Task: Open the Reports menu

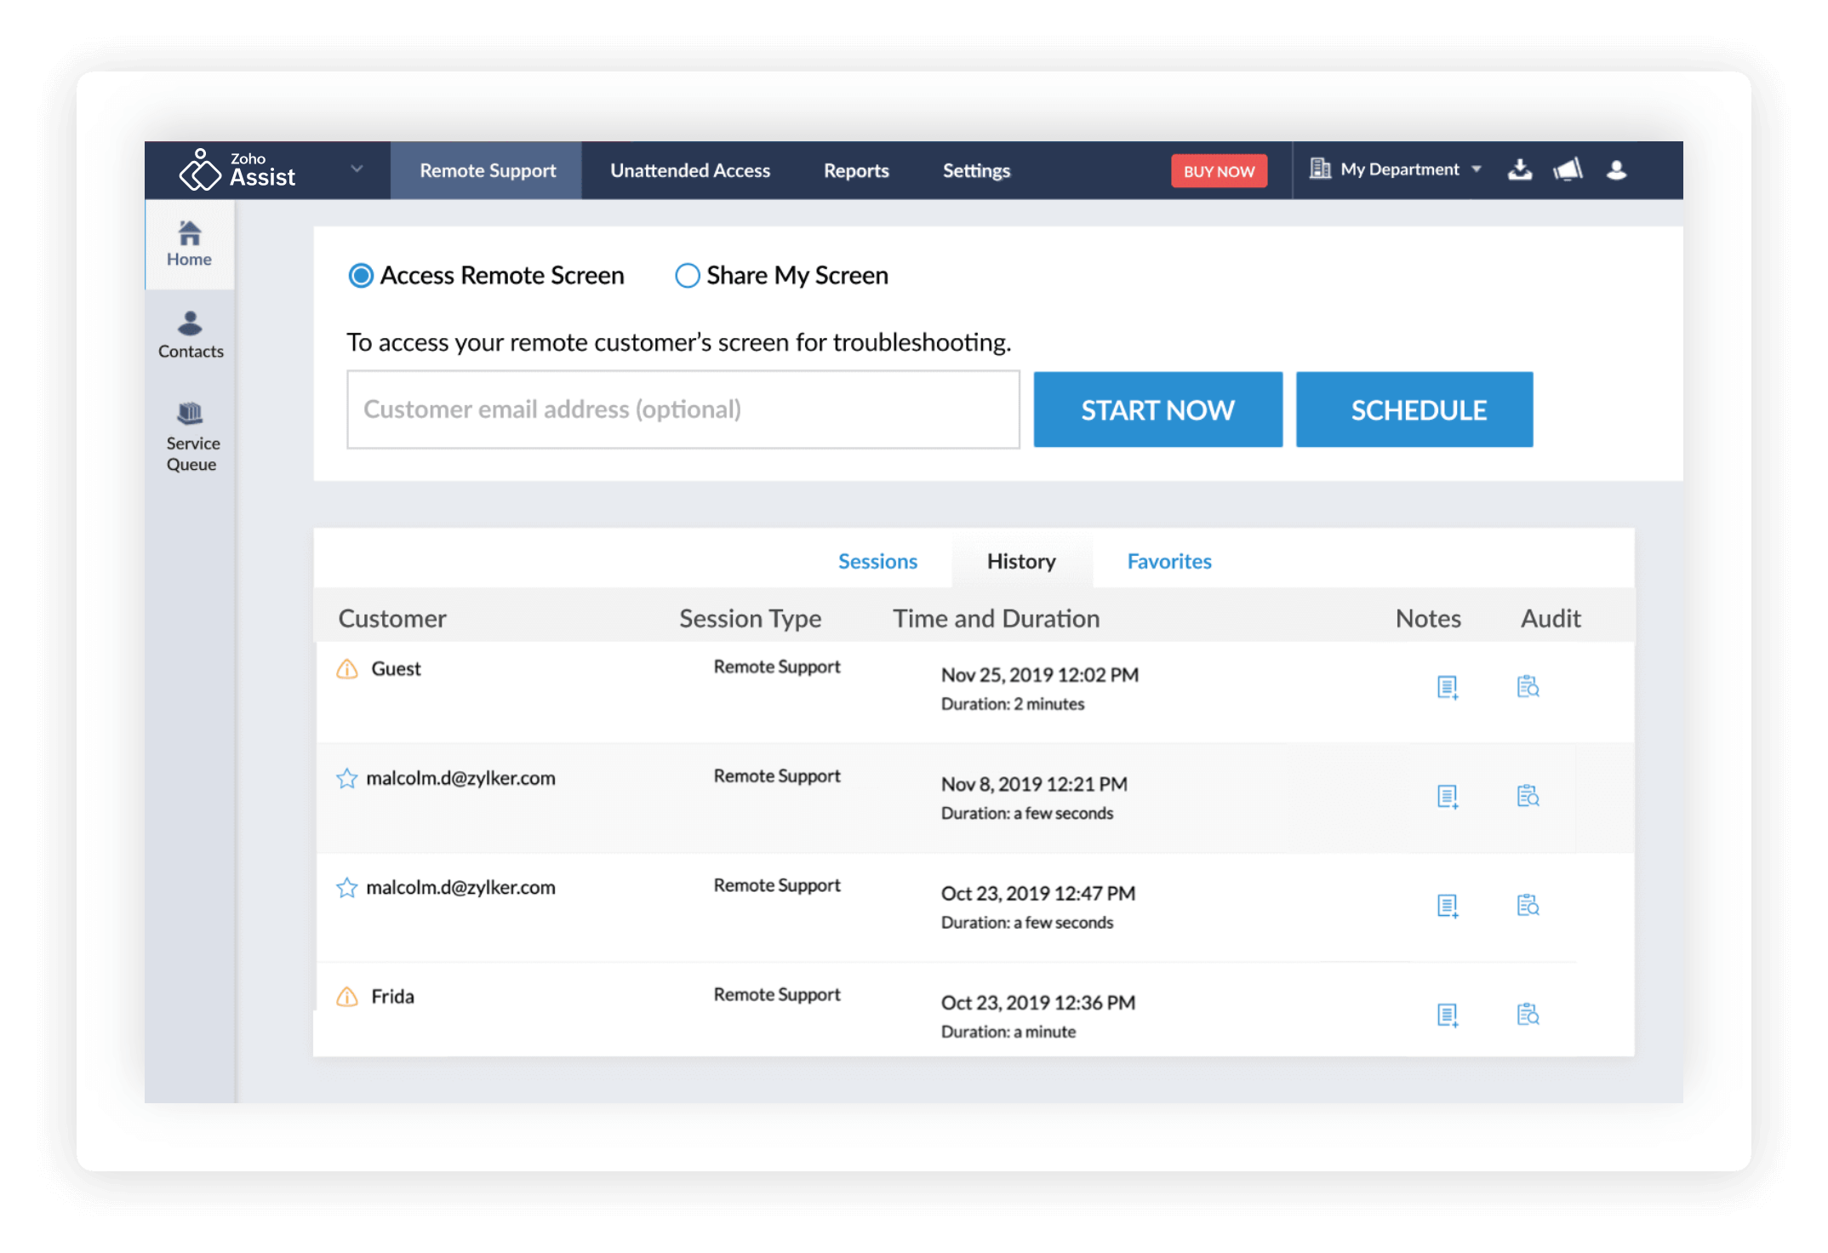Action: (856, 170)
